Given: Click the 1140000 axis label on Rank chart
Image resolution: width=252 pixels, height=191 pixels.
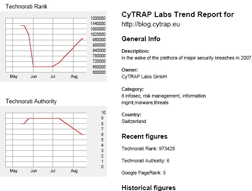Looking at the screenshot, I should [x=98, y=24].
